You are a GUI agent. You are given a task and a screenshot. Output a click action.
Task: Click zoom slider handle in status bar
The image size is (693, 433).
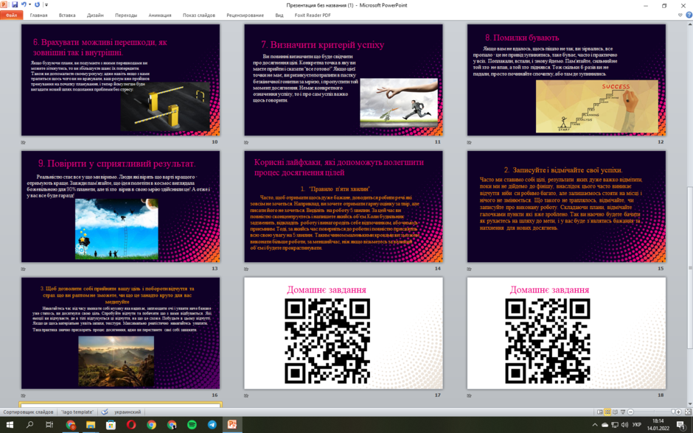coord(673,412)
